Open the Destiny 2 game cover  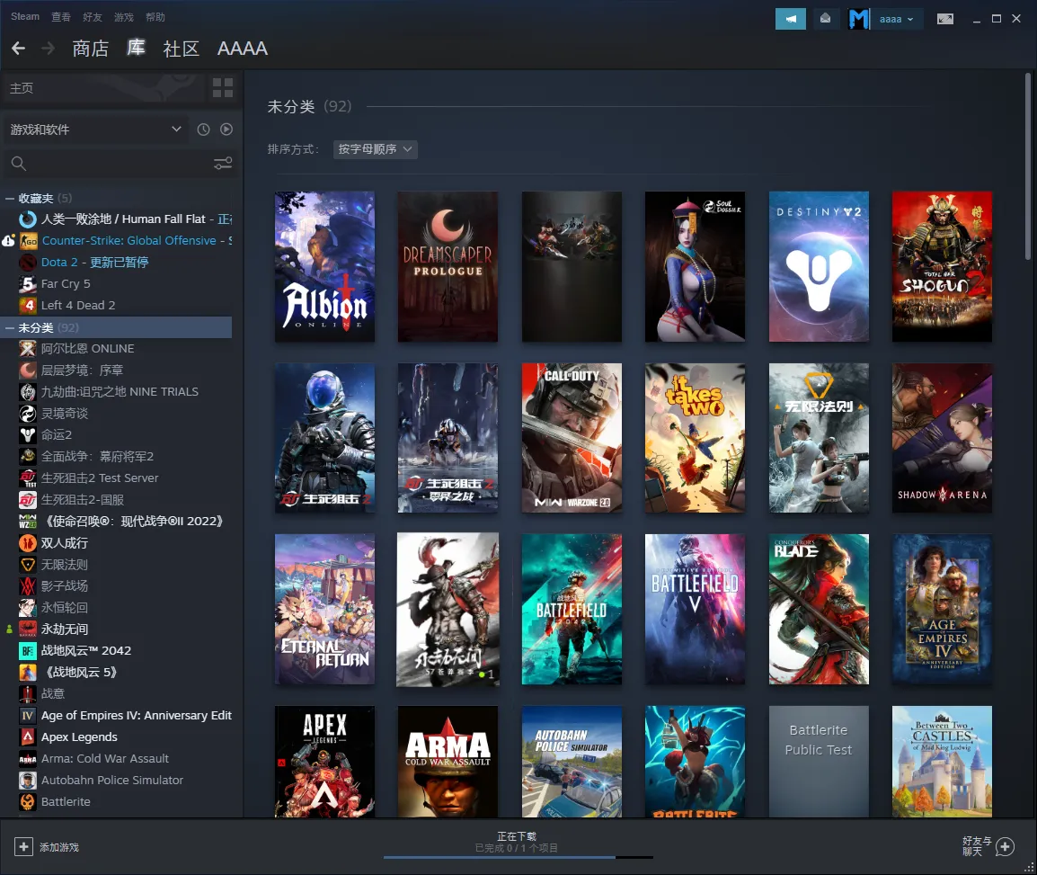click(819, 266)
